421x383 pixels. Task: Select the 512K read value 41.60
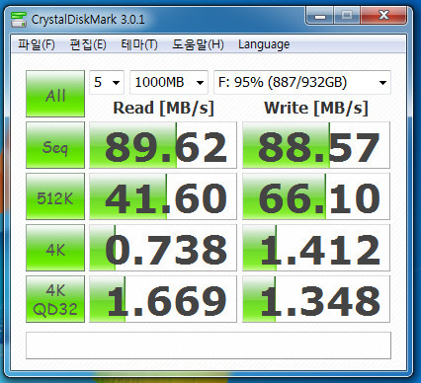tap(163, 196)
